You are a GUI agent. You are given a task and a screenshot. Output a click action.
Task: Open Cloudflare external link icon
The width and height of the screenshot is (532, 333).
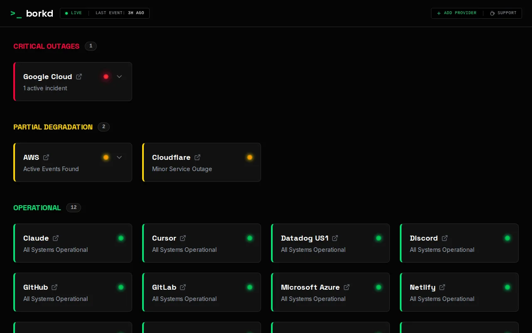[197, 157]
